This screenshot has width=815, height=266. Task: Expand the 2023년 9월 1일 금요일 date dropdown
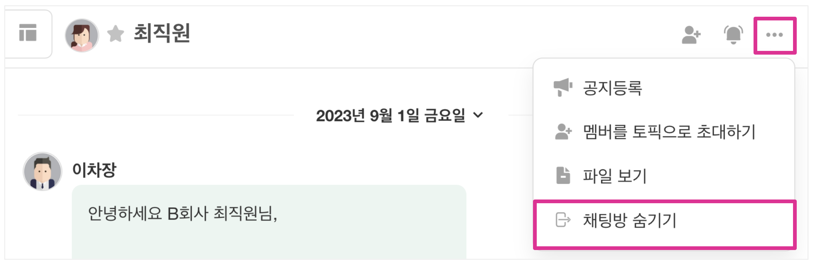[391, 116]
